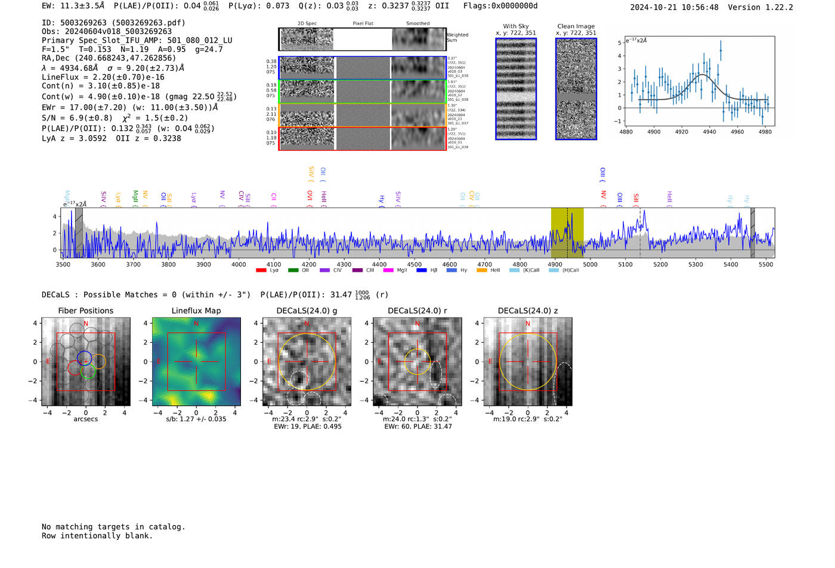Click the blue fiber circle in Fiber Positions
This screenshot has height=568, width=835.
[84, 359]
